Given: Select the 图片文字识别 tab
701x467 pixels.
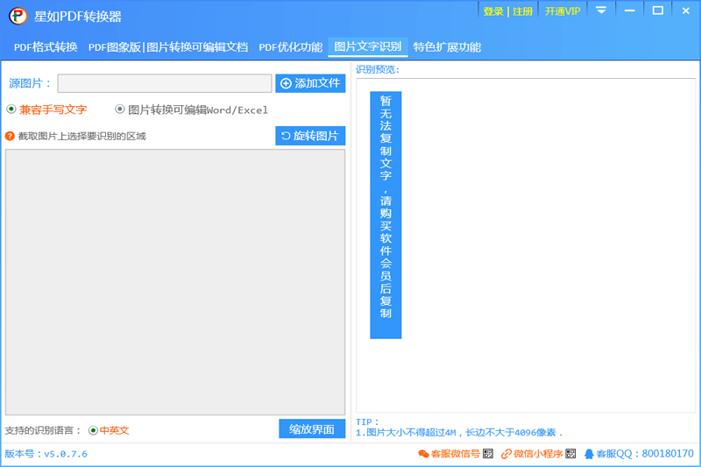Looking at the screenshot, I should pos(367,47).
